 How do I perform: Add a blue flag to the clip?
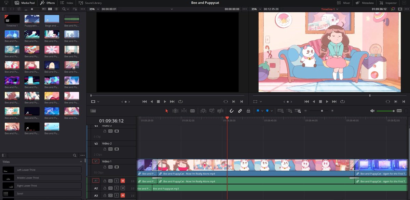click(258, 111)
